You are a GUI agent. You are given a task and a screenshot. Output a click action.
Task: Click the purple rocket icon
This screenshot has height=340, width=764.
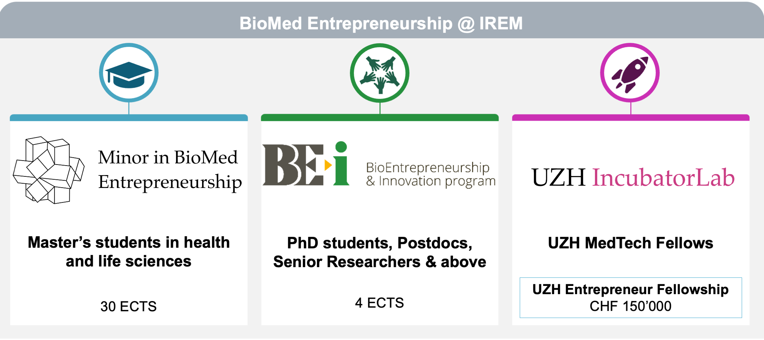(630, 73)
